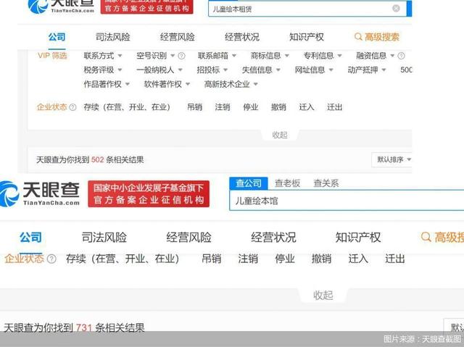
Task: Open the 高新技术企业 filter dropdown
Action: [231, 84]
